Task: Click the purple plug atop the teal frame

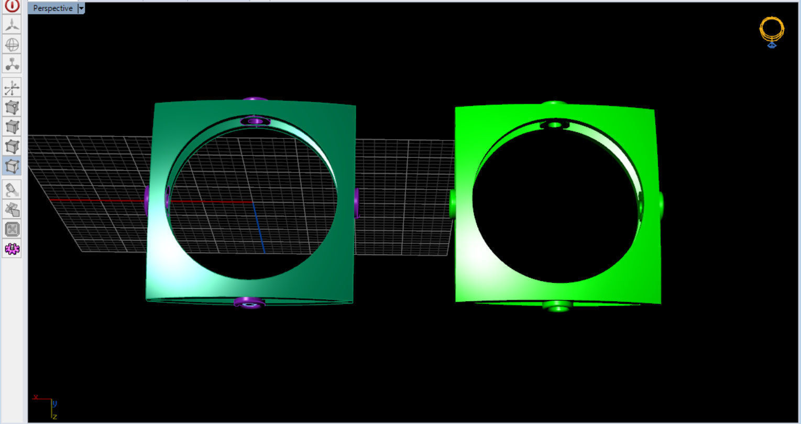Action: (255, 99)
